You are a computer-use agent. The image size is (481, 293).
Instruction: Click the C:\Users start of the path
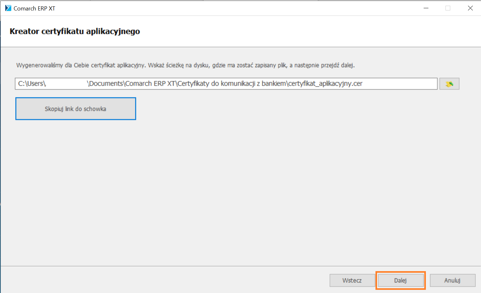pos(31,84)
